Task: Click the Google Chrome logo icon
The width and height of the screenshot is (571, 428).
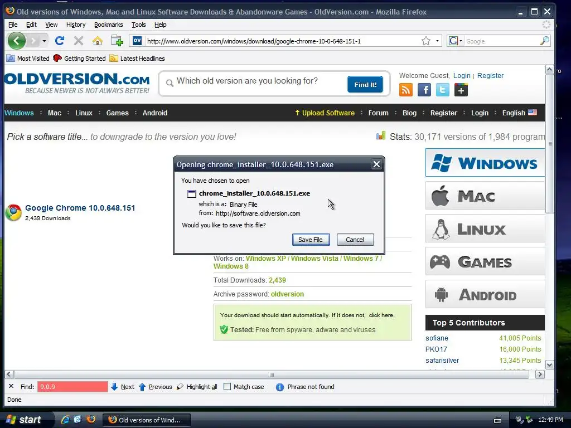Action: click(x=13, y=212)
